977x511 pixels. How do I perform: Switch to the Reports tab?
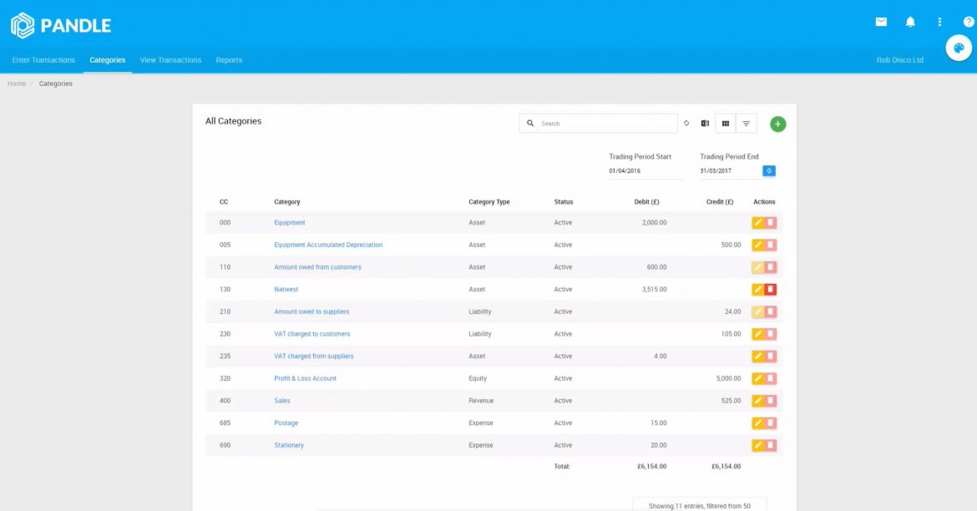click(x=229, y=59)
